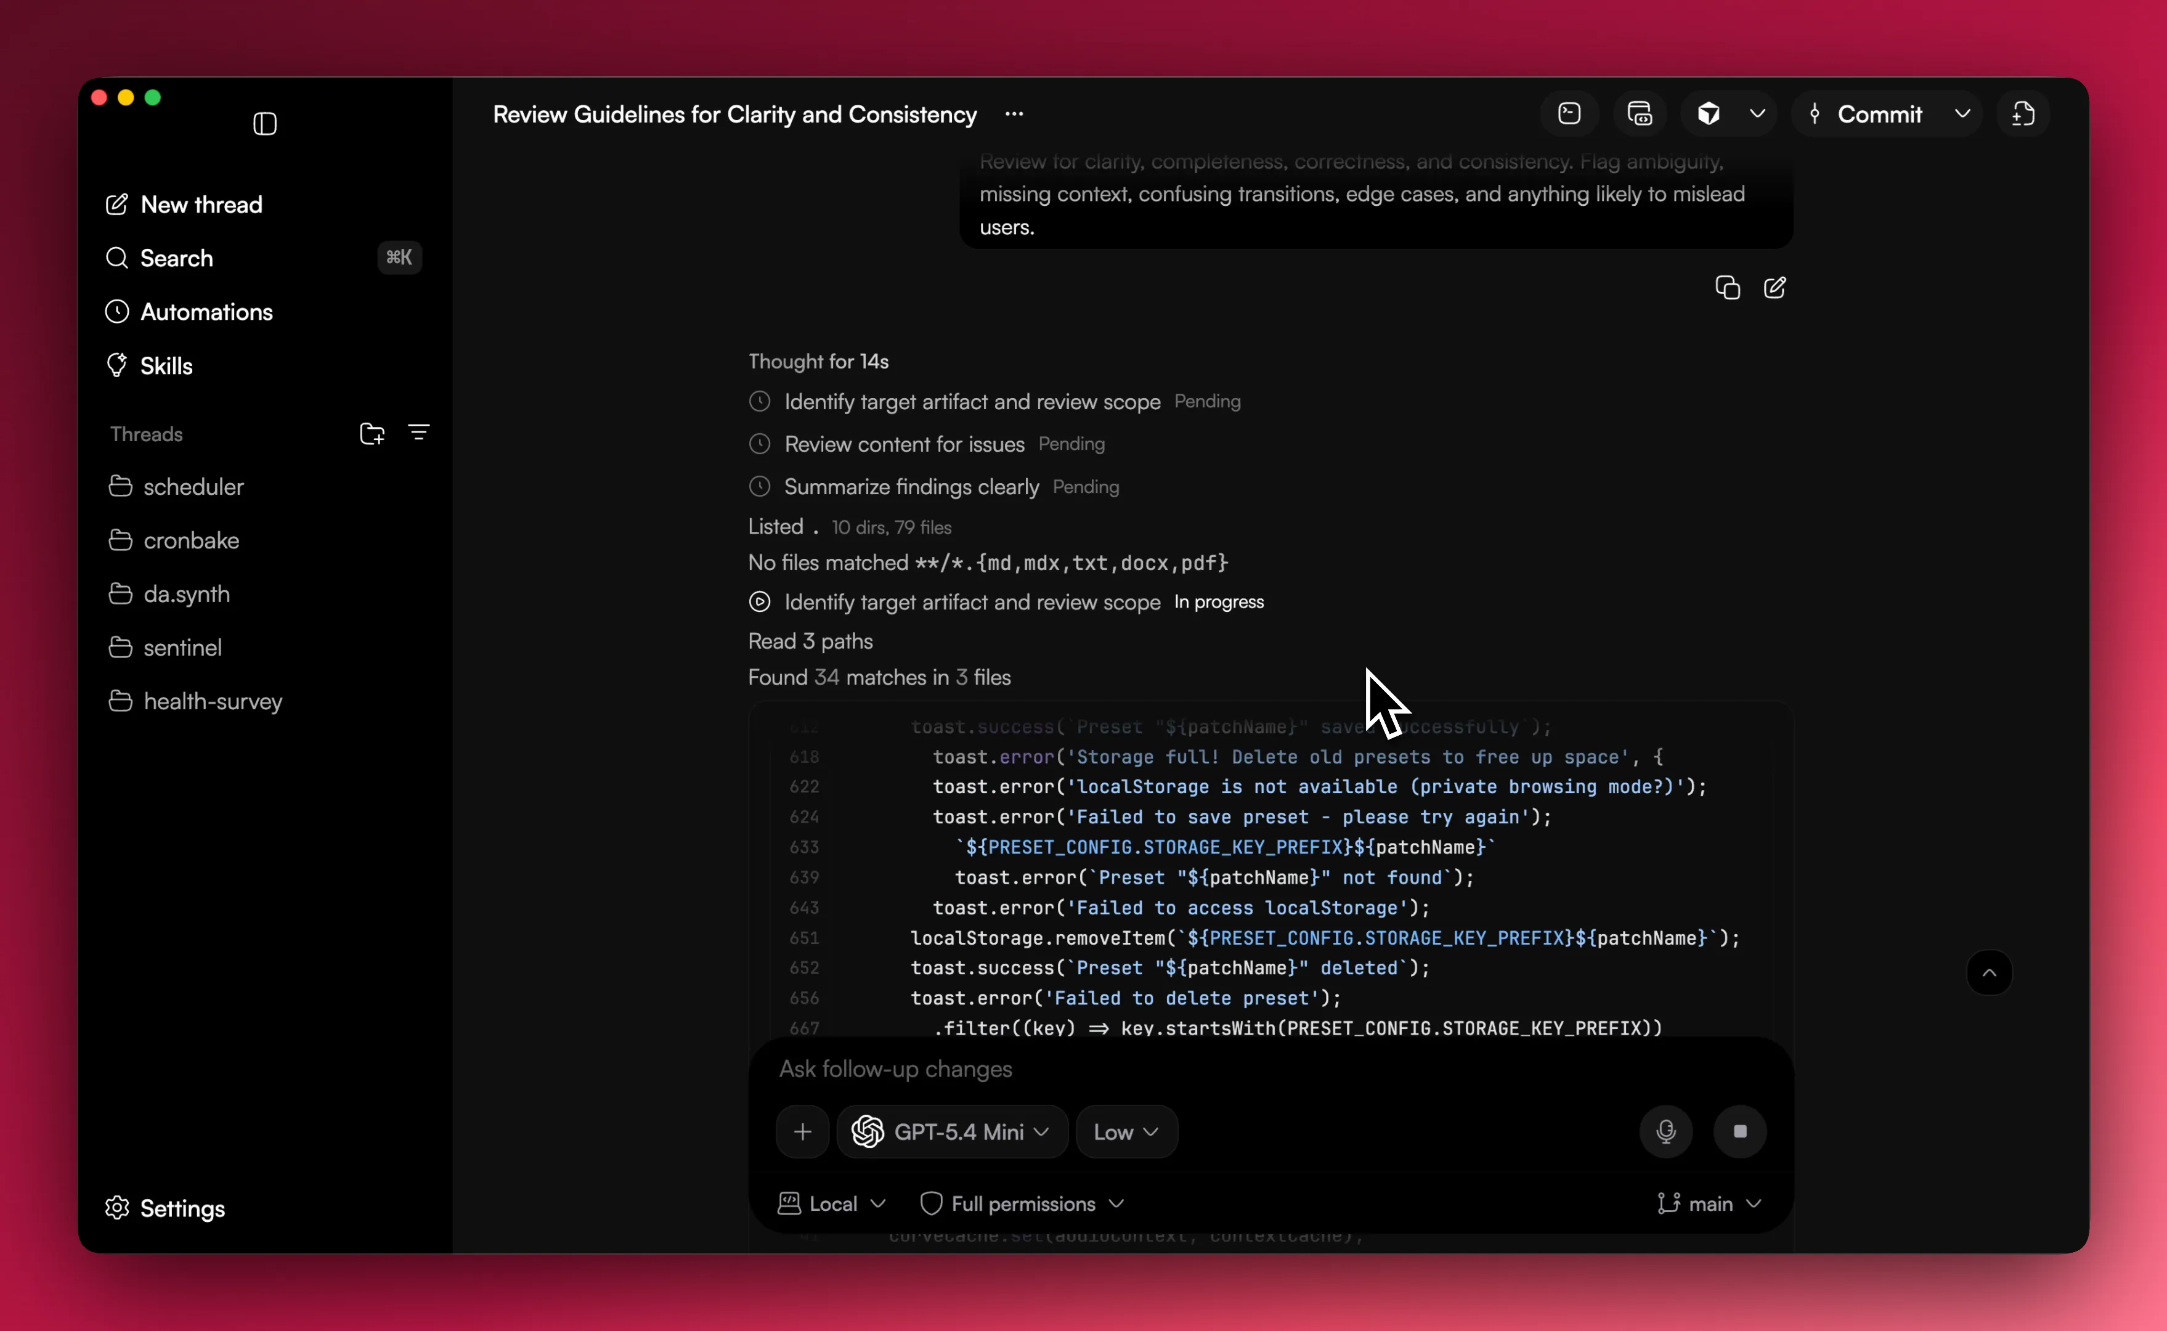Open the Low reasoning effort dropdown
Screen dimensions: 2167x1331
[x=1126, y=1131]
